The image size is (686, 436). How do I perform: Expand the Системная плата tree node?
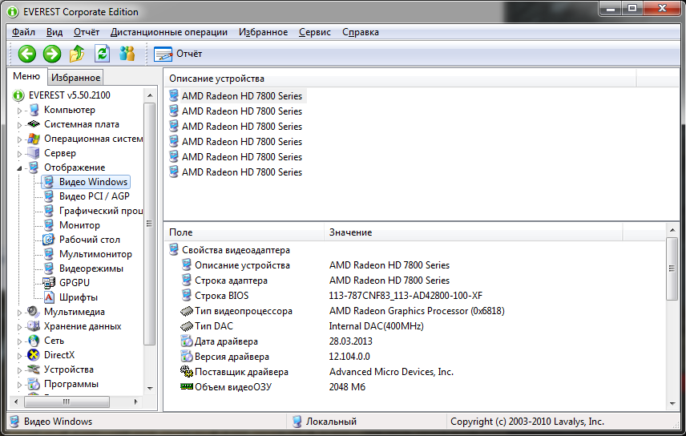coord(19,125)
